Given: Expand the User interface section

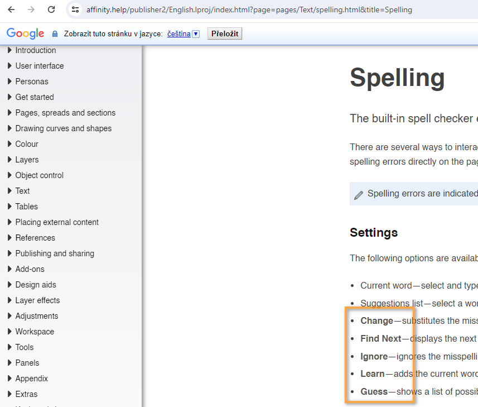Looking at the screenshot, I should coord(9,66).
